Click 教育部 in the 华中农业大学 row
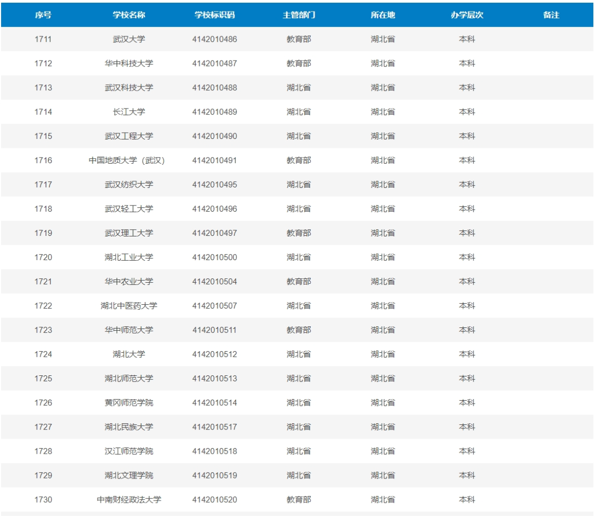The height and width of the screenshot is (517, 595). click(299, 282)
